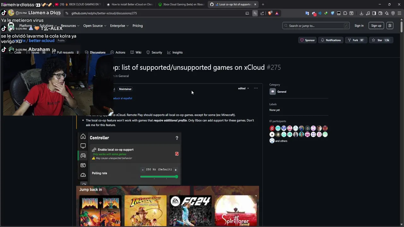Click the polling rate green slider handle
Screen dimensions: 404x227
click(176, 177)
